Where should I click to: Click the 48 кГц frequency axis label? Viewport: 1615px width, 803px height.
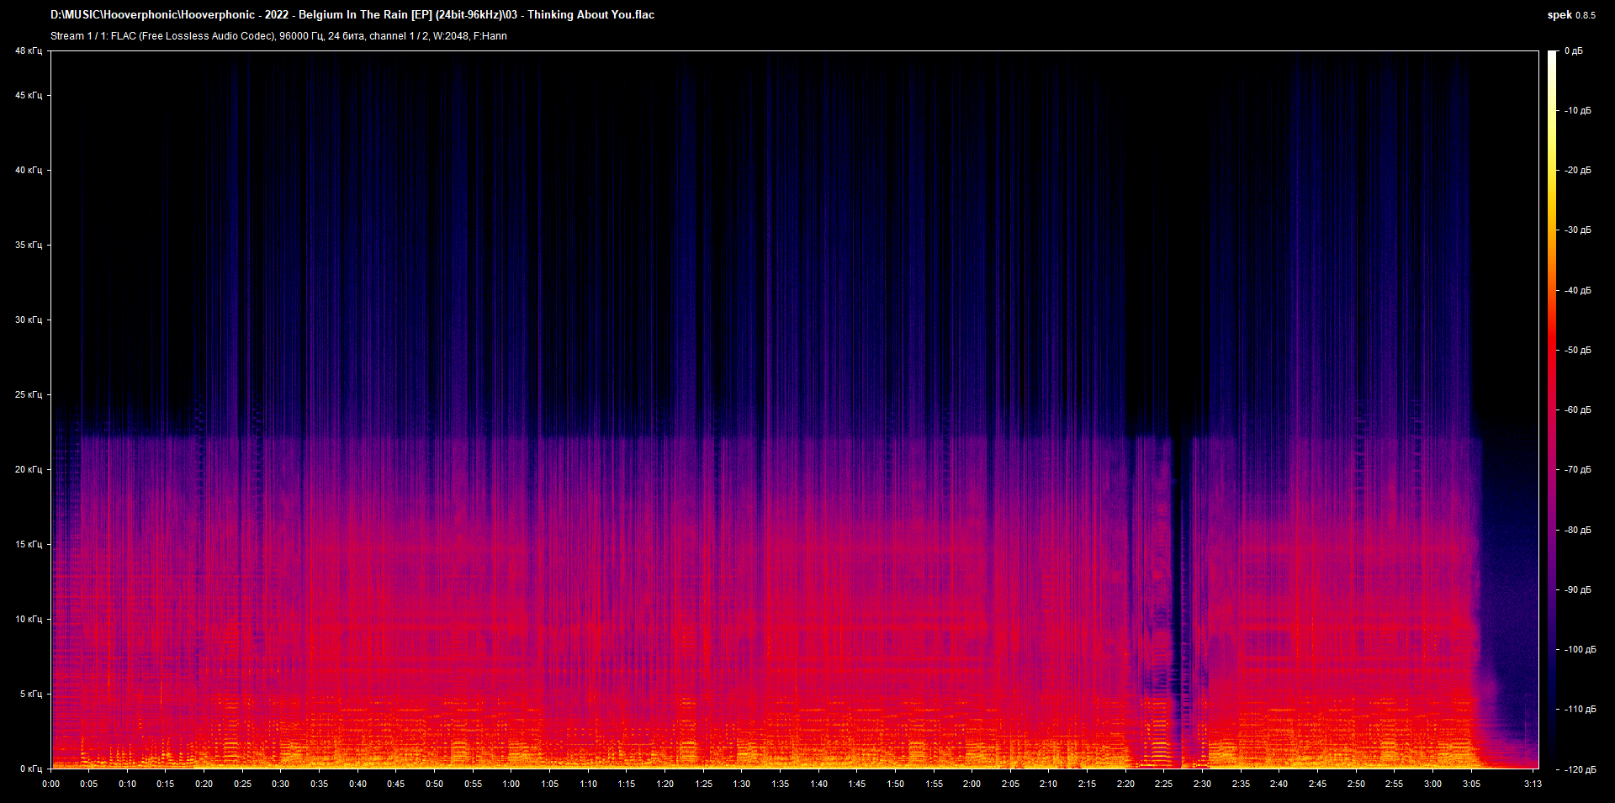pos(28,50)
